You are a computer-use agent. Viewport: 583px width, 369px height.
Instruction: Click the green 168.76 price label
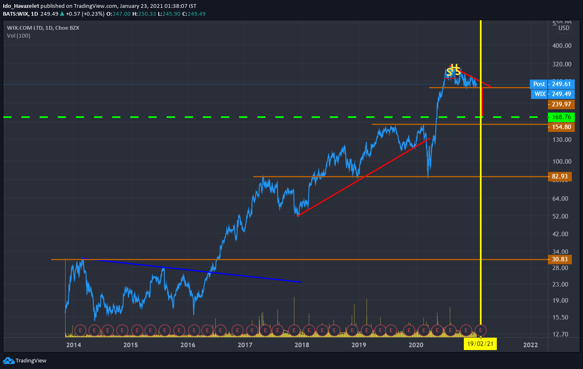click(x=561, y=117)
